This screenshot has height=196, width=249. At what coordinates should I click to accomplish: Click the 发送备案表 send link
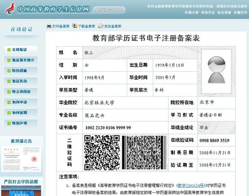(113, 26)
